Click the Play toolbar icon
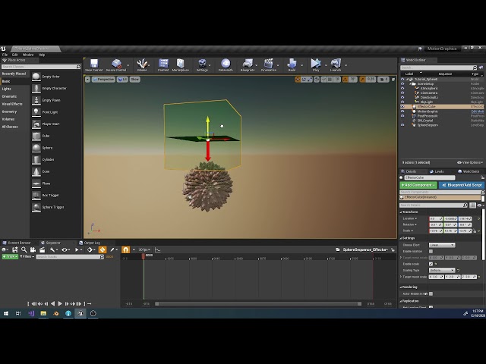Viewport: 486px width, 364px height. point(316,64)
